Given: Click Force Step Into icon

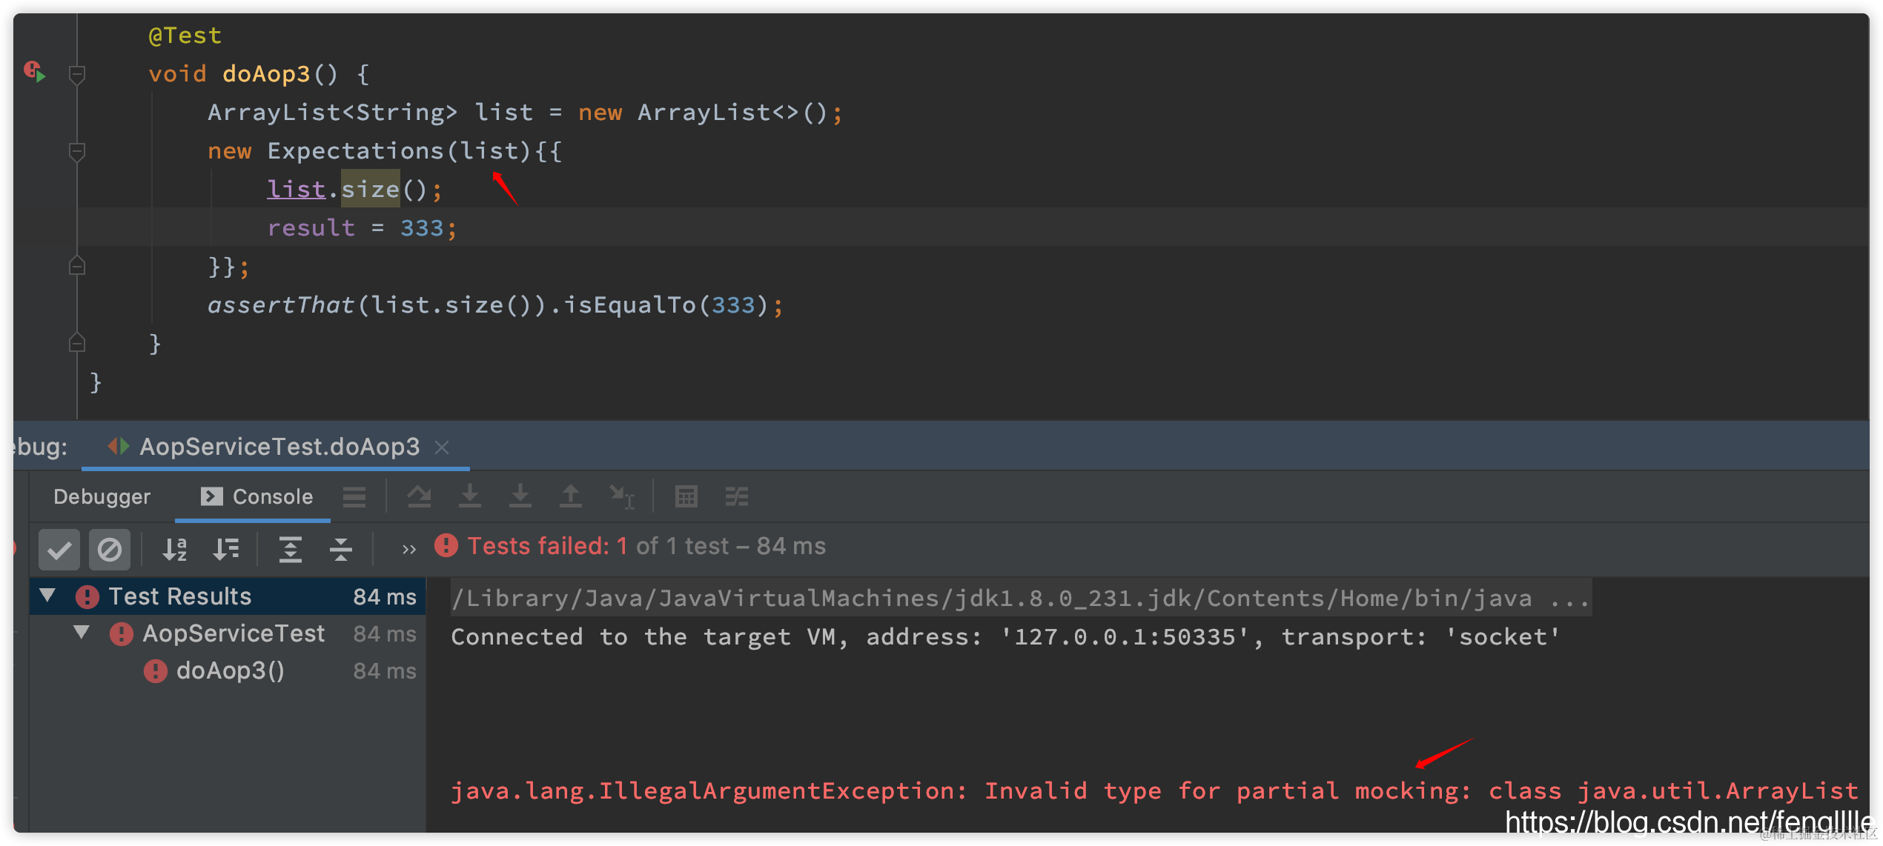Looking at the screenshot, I should 520,496.
